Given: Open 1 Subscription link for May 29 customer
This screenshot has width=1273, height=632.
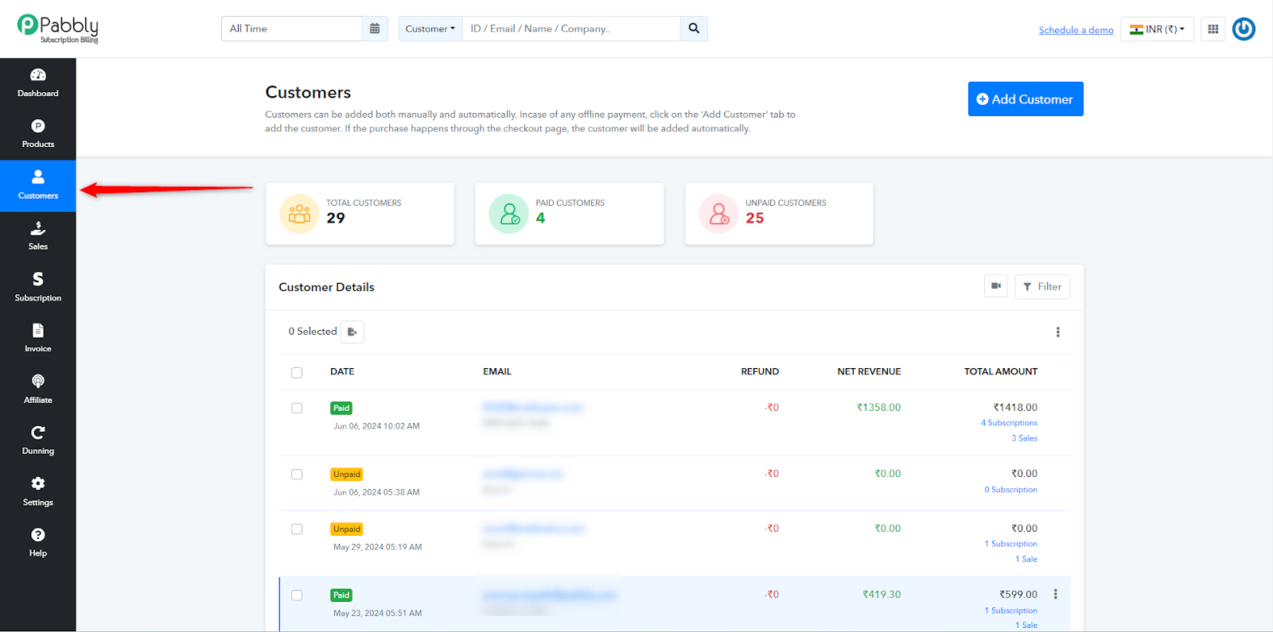Looking at the screenshot, I should coord(1010,544).
